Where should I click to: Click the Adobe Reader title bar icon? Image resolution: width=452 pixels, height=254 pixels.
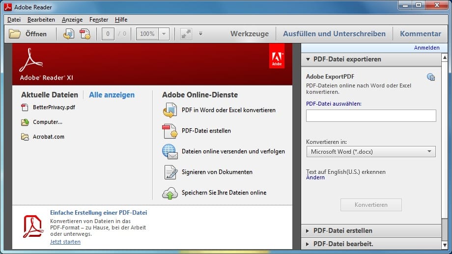point(8,7)
